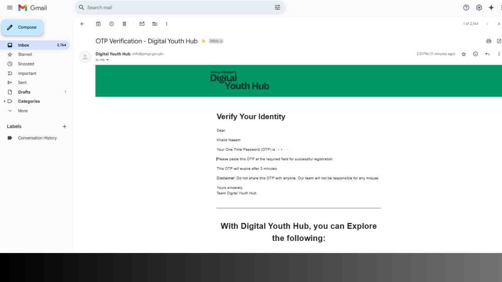Open more actions in email toolbar
Image resolution: width=502 pixels, height=282 pixels.
[x=167, y=24]
